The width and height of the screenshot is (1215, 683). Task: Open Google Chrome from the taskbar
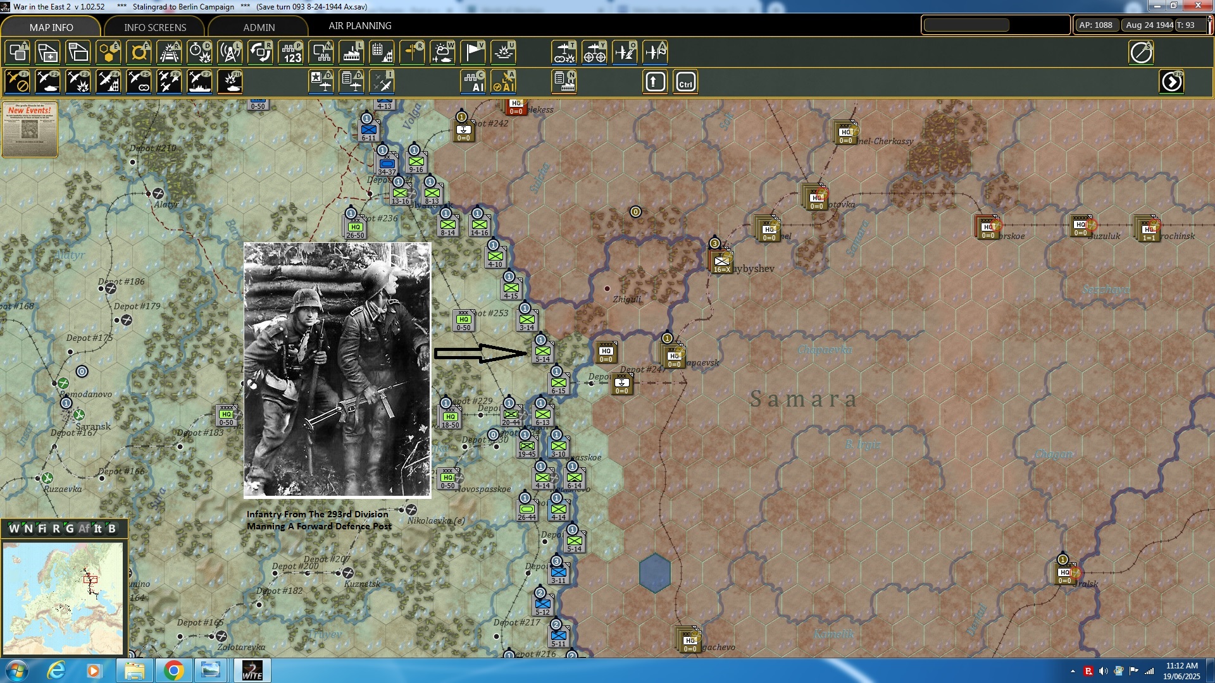pyautogui.click(x=173, y=670)
